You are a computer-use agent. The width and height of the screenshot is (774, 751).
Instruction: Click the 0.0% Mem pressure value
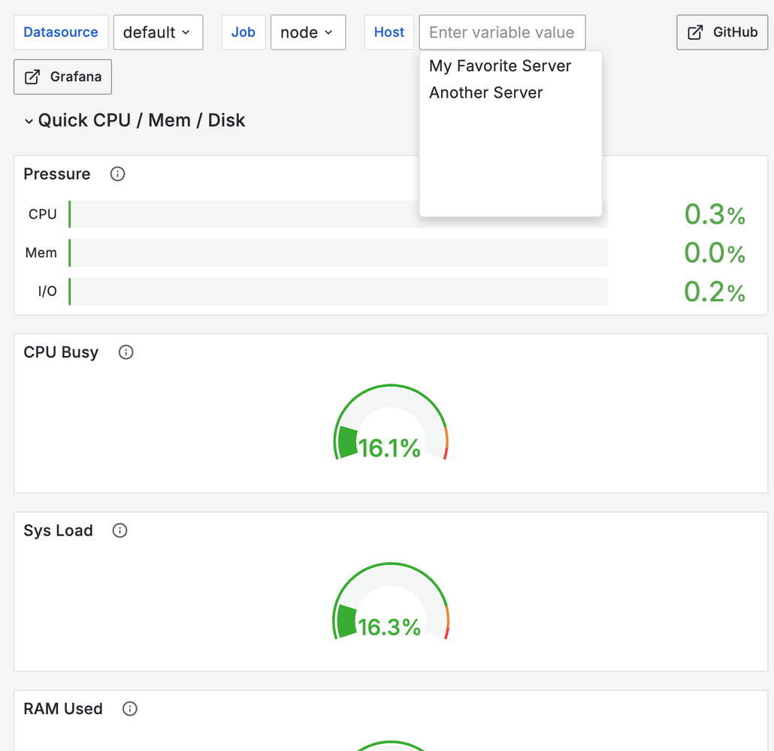(x=715, y=253)
